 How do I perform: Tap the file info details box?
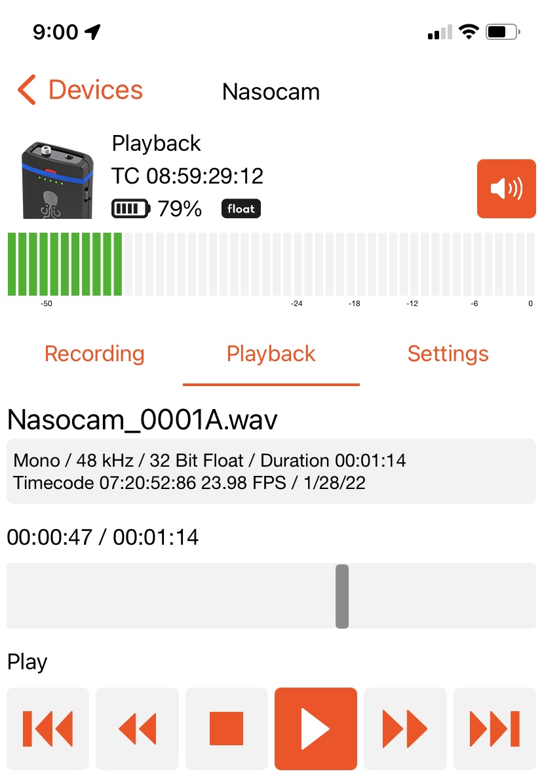271,471
